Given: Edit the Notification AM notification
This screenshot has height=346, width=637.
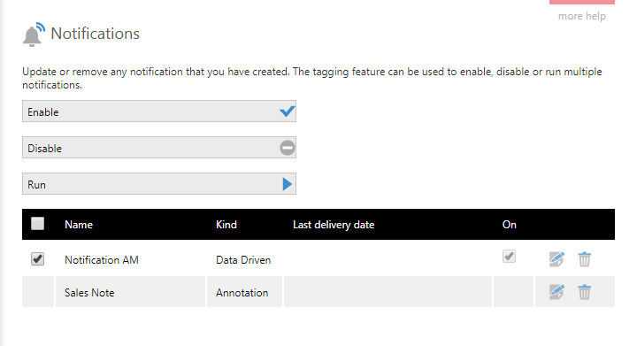Looking at the screenshot, I should click(556, 258).
